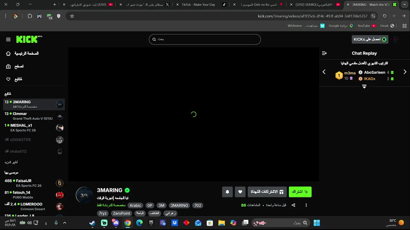Open File Explorer folder icon on taskbar
The image size is (410, 230).
(221, 223)
